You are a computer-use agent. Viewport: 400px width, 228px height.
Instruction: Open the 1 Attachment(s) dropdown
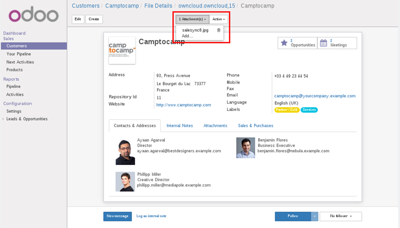pyautogui.click(x=192, y=19)
